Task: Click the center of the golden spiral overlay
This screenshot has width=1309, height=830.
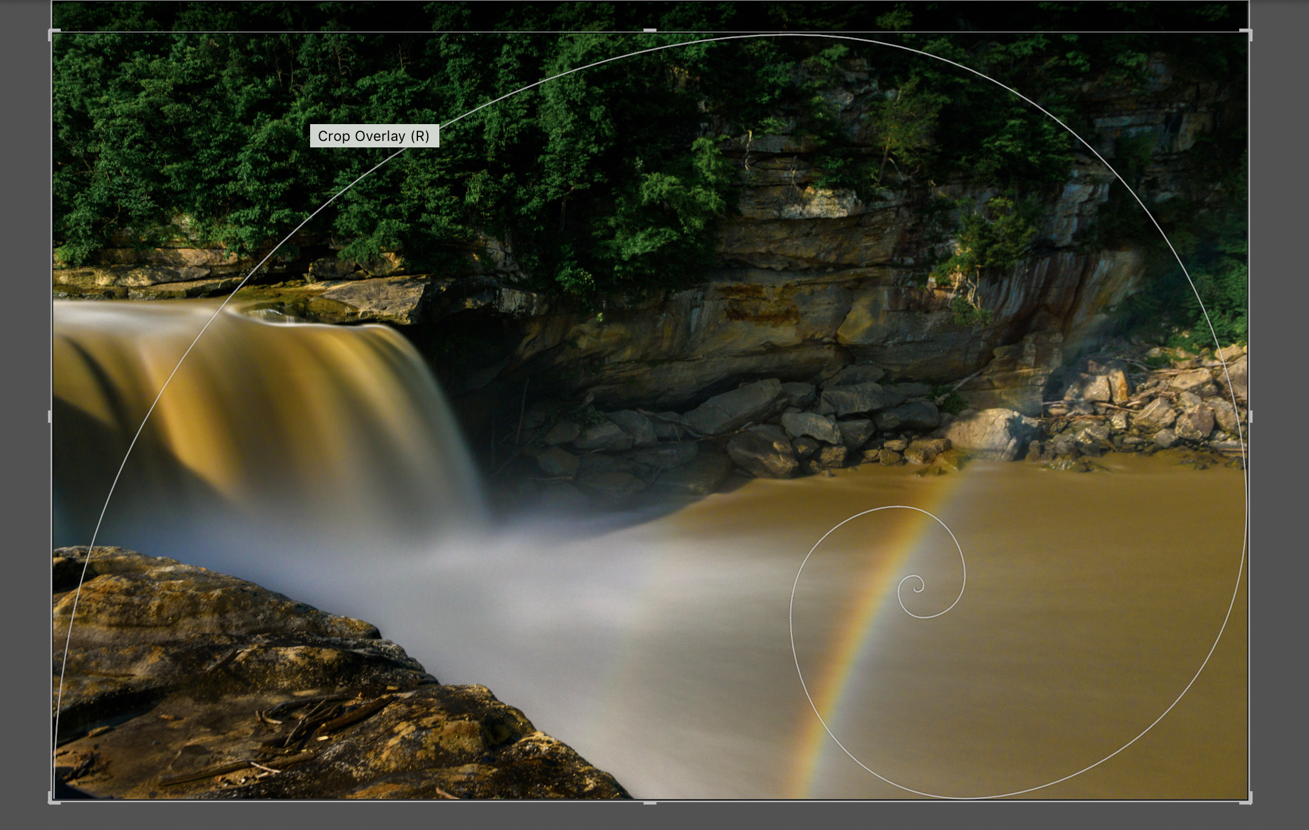Action: [917, 587]
